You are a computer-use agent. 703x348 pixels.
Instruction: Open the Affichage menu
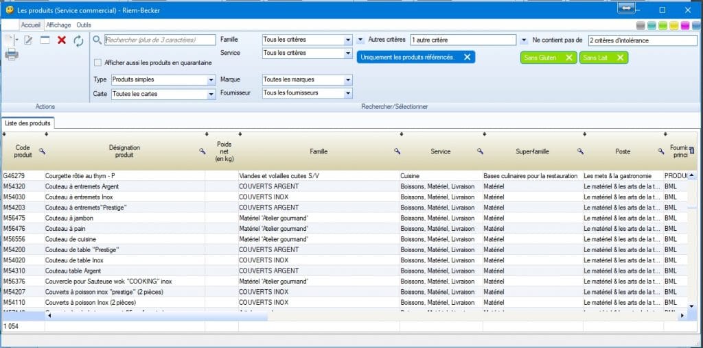tap(58, 25)
